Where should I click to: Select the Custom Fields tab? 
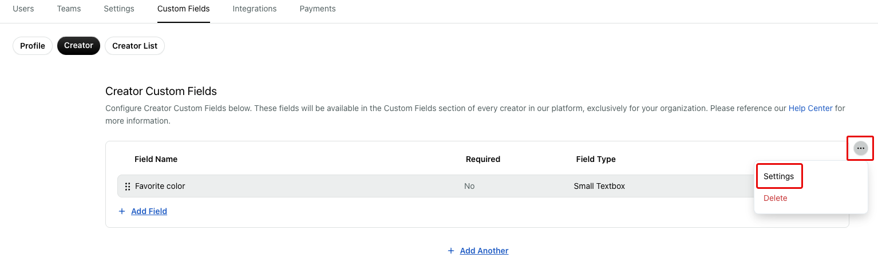184,9
